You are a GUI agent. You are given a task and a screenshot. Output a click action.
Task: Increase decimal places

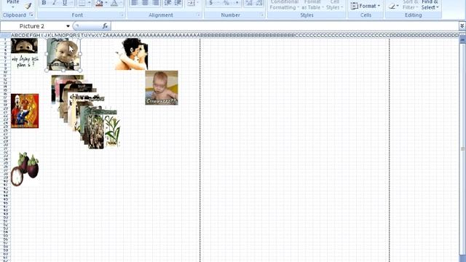(x=249, y=3)
